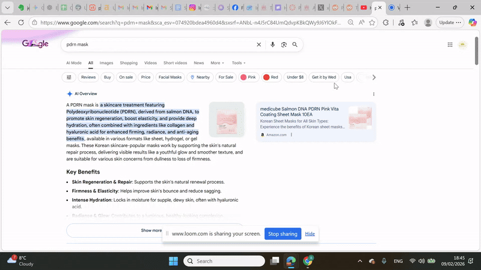Expand the Tools dropdown
481x270 pixels.
click(238, 63)
